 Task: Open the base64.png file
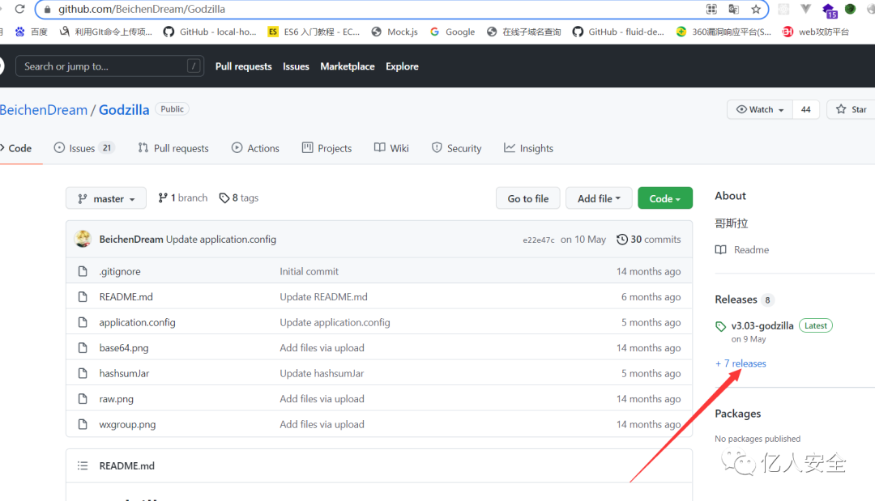(x=124, y=348)
